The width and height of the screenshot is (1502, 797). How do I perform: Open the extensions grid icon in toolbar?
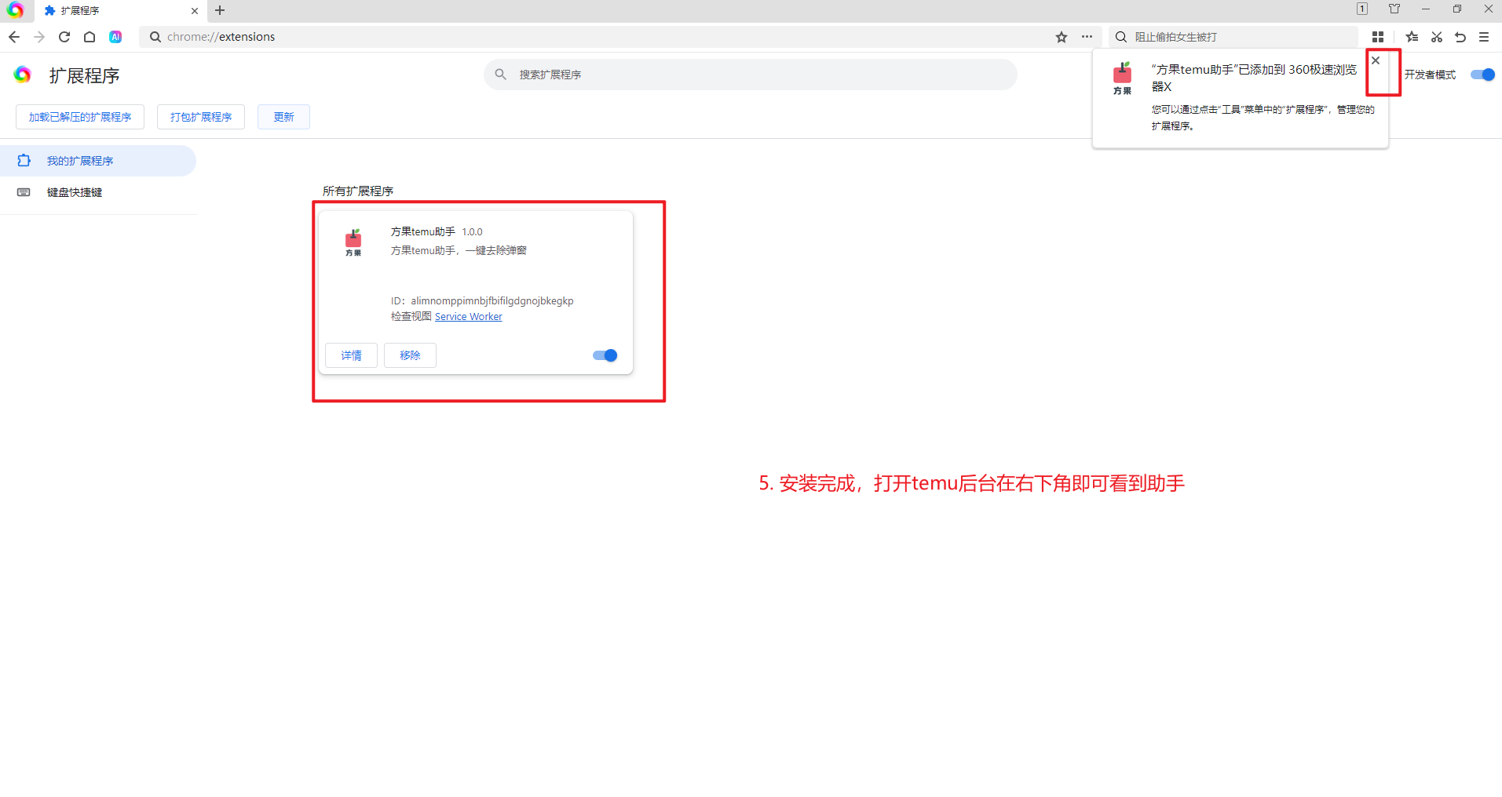point(1378,37)
